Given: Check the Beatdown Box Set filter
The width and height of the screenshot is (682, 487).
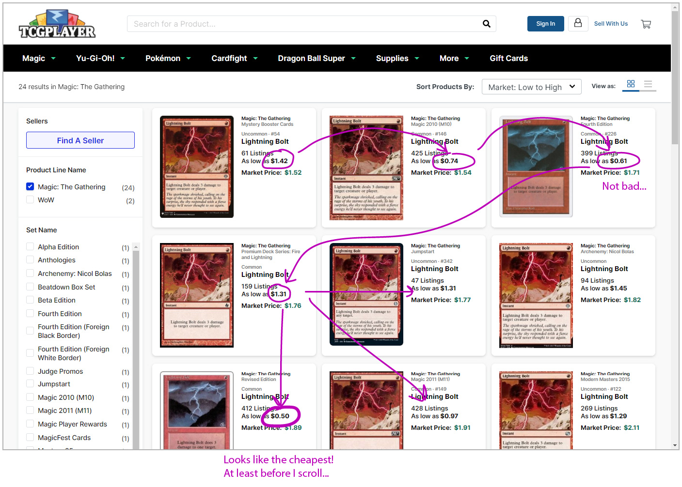Looking at the screenshot, I should [30, 287].
